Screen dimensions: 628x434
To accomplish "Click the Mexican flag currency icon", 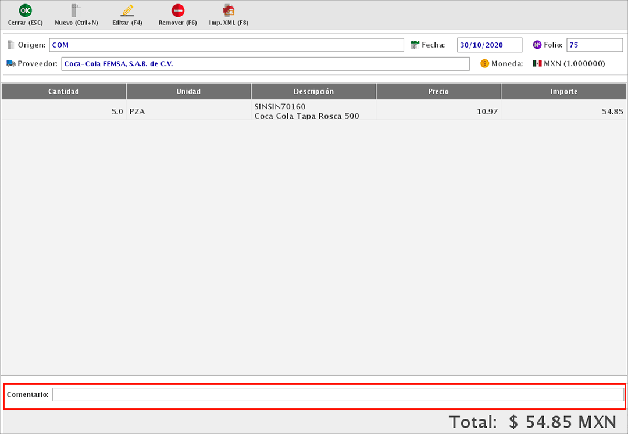I will [537, 63].
